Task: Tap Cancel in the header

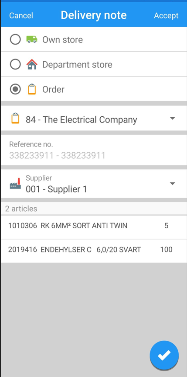Action: (21, 16)
